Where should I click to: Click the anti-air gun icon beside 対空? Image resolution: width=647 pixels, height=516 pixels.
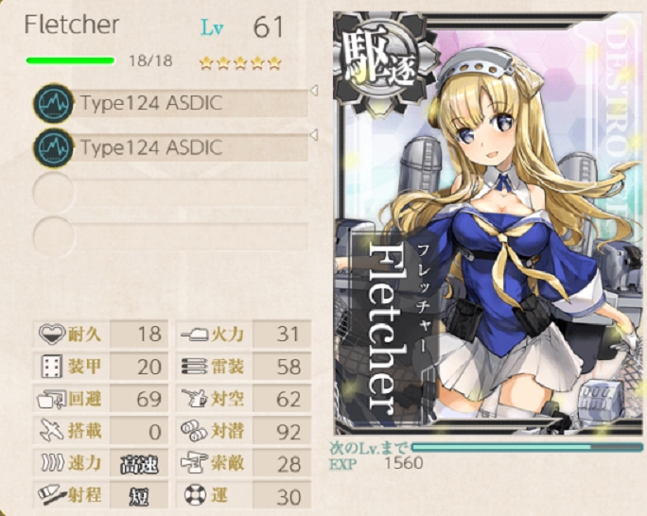point(194,399)
